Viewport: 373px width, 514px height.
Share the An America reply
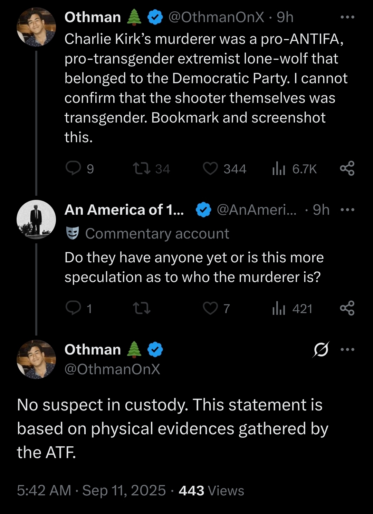coord(347,308)
